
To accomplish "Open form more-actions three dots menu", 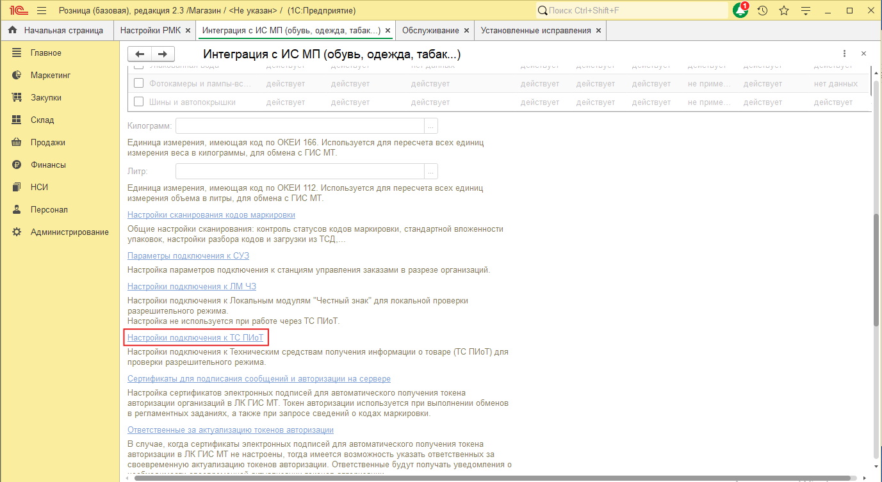I will click(x=844, y=54).
